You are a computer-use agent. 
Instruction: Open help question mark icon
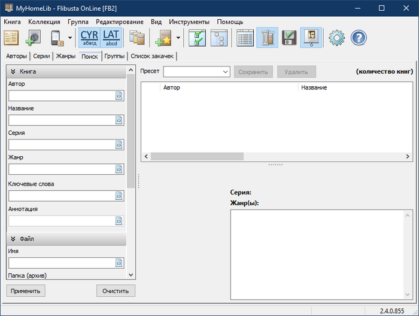point(359,38)
